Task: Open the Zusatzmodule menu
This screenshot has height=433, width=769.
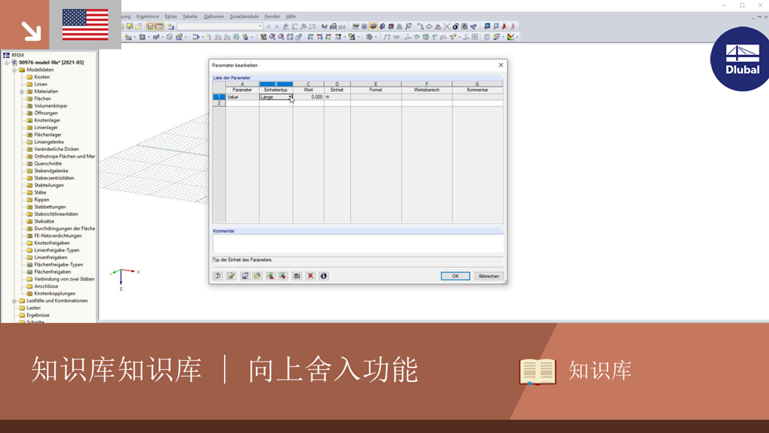Action: coord(244,17)
